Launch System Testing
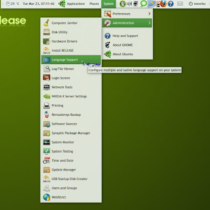The height and width of the screenshot is (210, 210). (x=71, y=151)
